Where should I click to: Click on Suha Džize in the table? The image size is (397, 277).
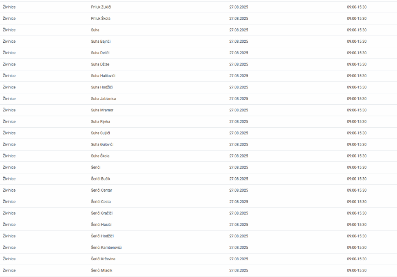(100, 64)
